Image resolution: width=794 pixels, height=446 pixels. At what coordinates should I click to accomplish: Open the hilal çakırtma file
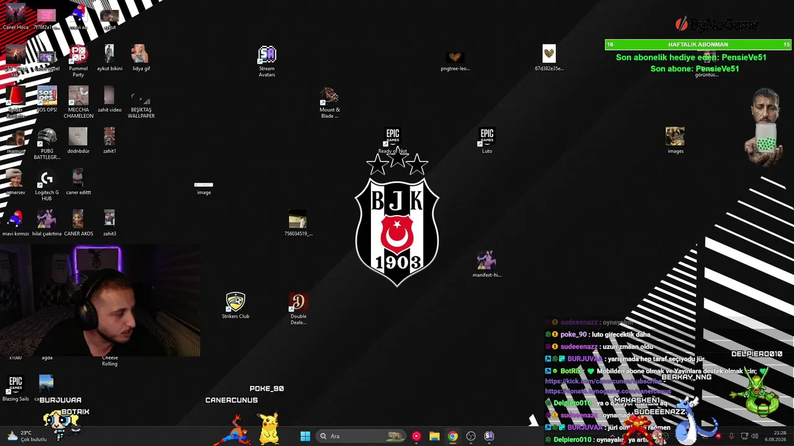pyautogui.click(x=47, y=224)
